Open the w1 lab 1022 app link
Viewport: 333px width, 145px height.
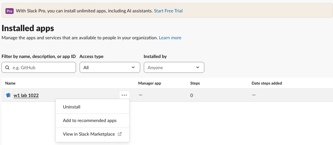click(26, 95)
